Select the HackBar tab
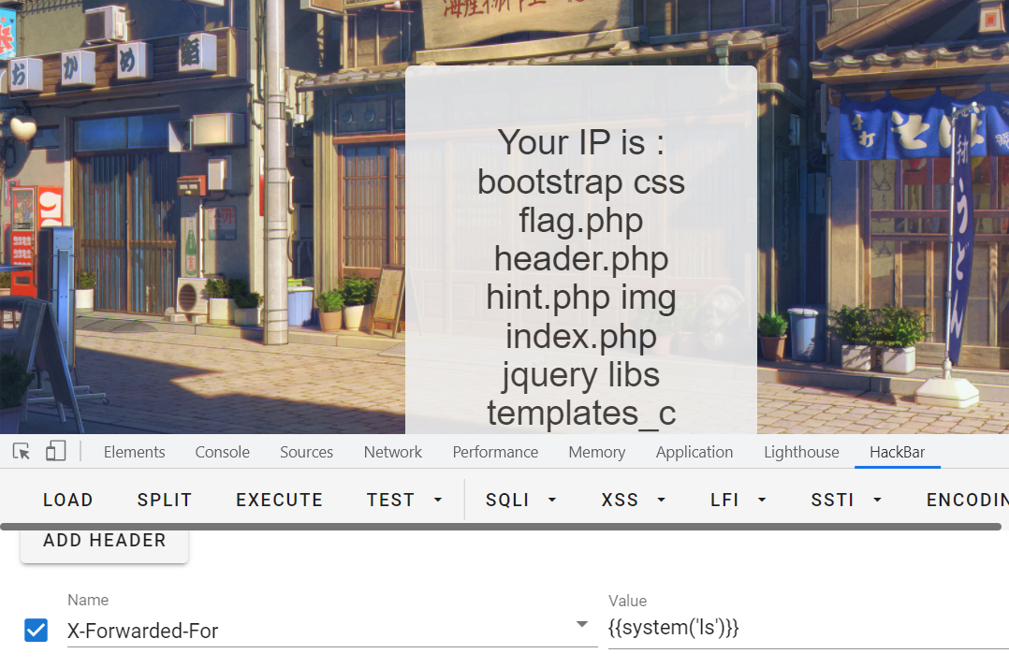The height and width of the screenshot is (668, 1009). (x=897, y=452)
